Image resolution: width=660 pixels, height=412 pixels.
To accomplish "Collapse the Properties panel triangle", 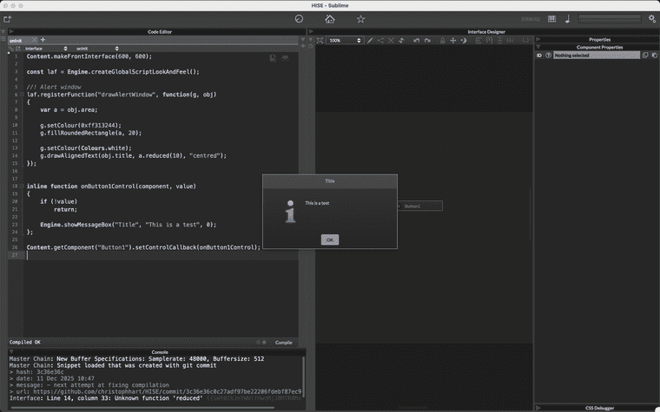I will (538, 39).
